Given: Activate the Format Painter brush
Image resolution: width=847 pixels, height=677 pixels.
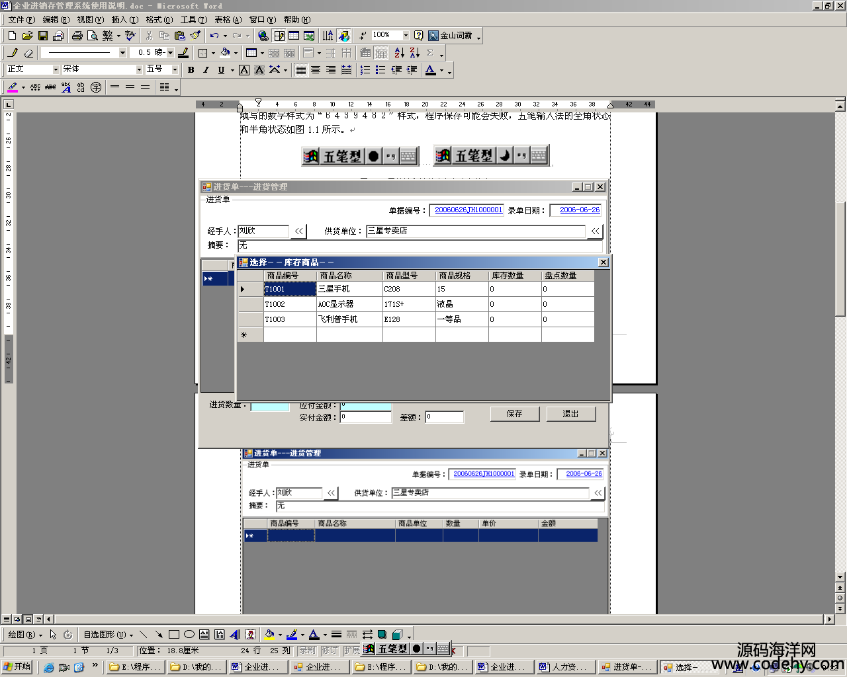Looking at the screenshot, I should [x=195, y=36].
